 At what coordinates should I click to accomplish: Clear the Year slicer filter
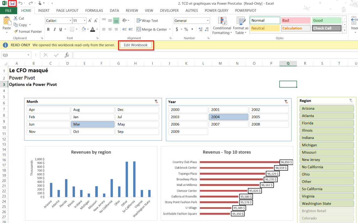point(286,102)
